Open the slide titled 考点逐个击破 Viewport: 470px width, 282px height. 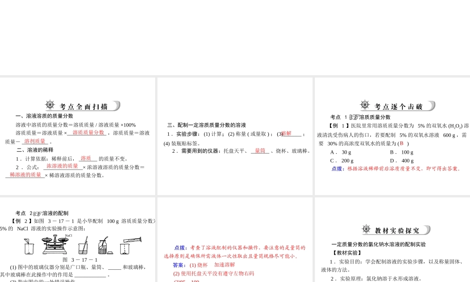[x=392, y=136]
